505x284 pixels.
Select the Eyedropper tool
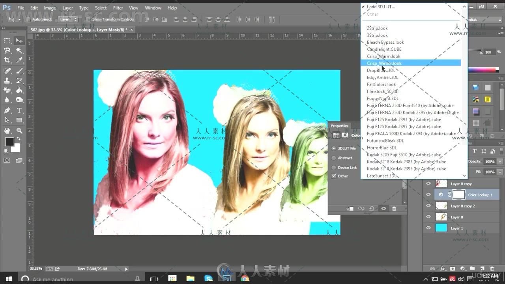(19, 60)
